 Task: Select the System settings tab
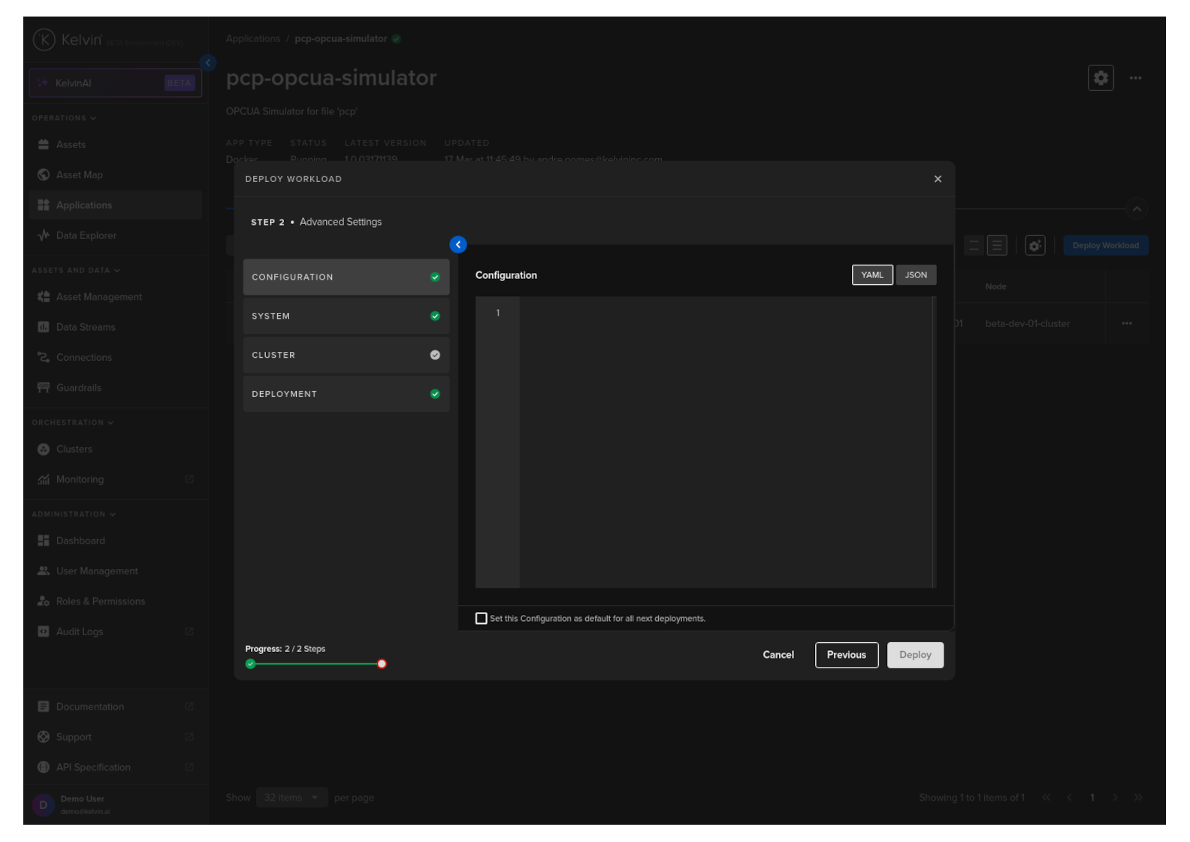click(x=346, y=317)
